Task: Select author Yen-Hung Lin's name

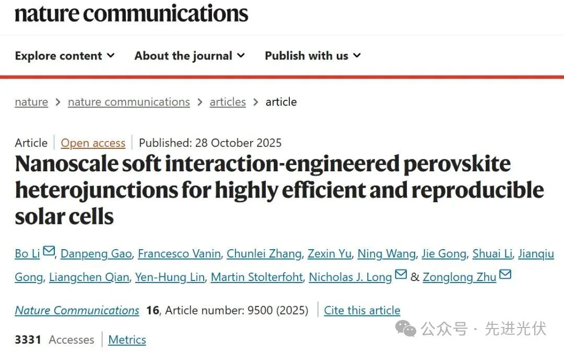Action: [170, 277]
